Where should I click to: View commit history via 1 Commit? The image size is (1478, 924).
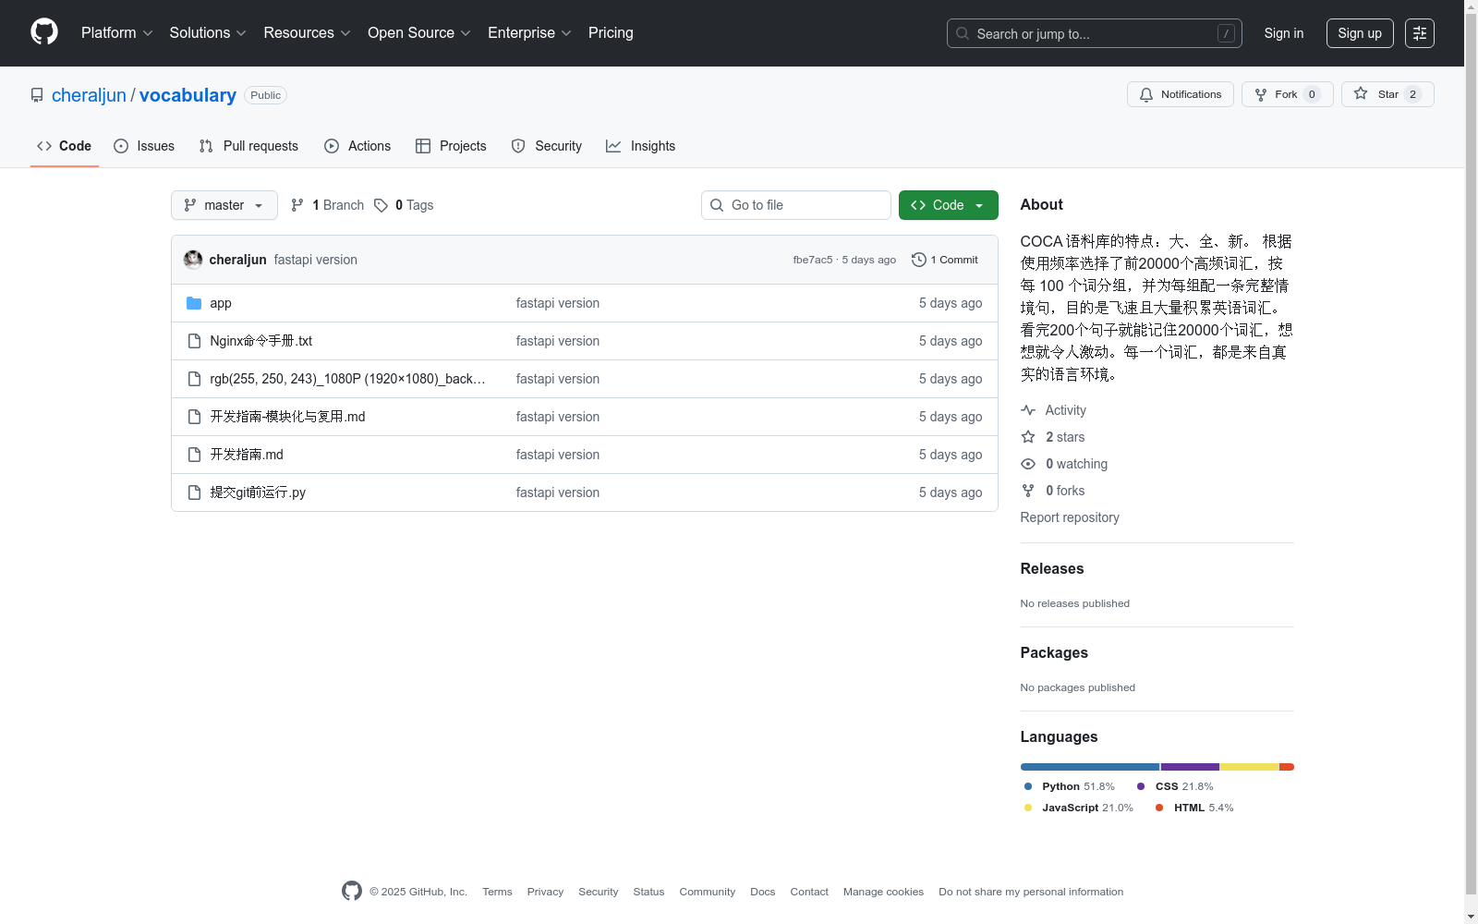[944, 260]
